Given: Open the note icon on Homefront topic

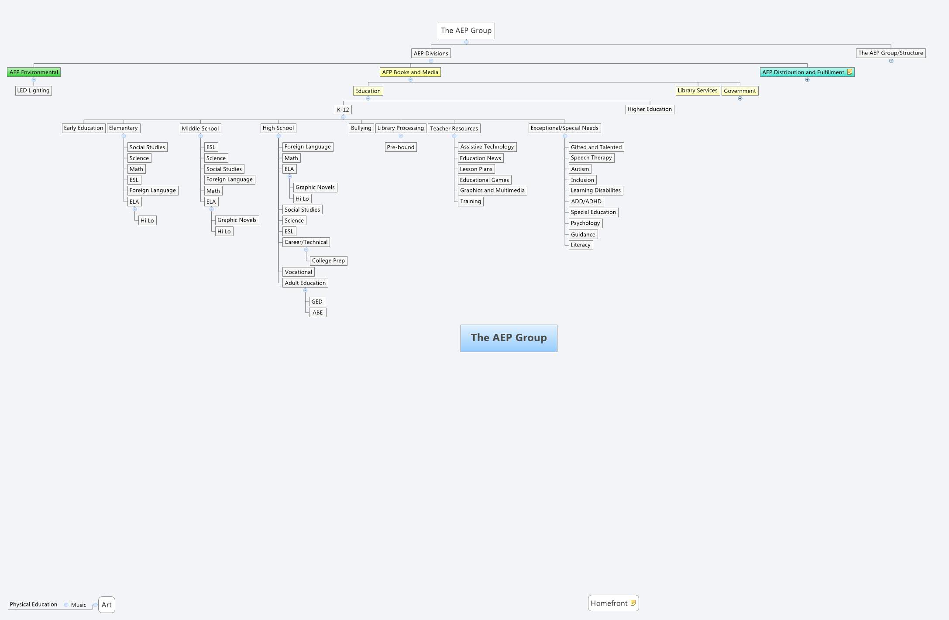Looking at the screenshot, I should click(x=633, y=603).
